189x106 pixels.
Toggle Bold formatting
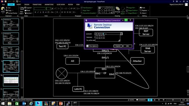click(35, 12)
